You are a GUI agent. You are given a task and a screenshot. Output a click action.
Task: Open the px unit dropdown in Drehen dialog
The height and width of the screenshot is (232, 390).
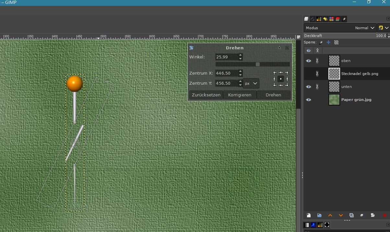(x=251, y=83)
